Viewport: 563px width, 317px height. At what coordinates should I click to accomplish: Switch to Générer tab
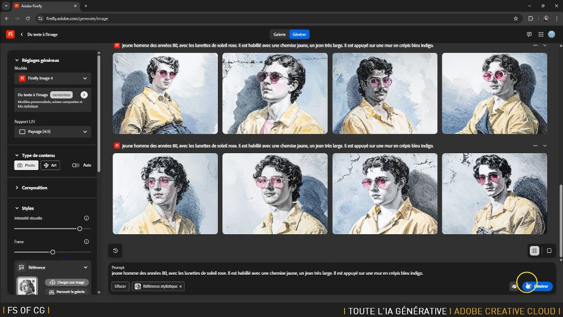300,34
